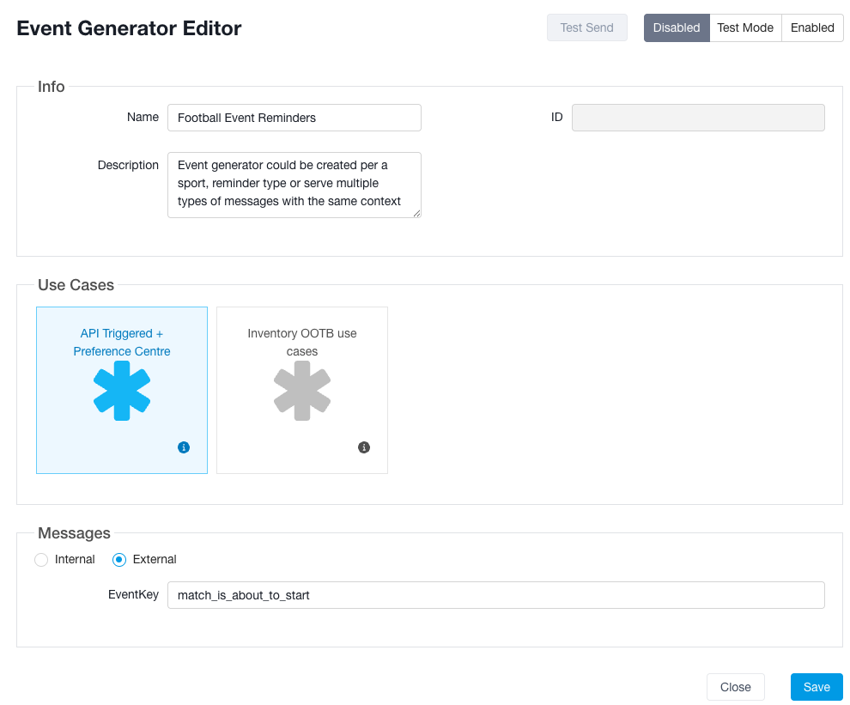Click the Description textarea resize handle
The width and height of the screenshot is (850, 705).
coord(416,213)
